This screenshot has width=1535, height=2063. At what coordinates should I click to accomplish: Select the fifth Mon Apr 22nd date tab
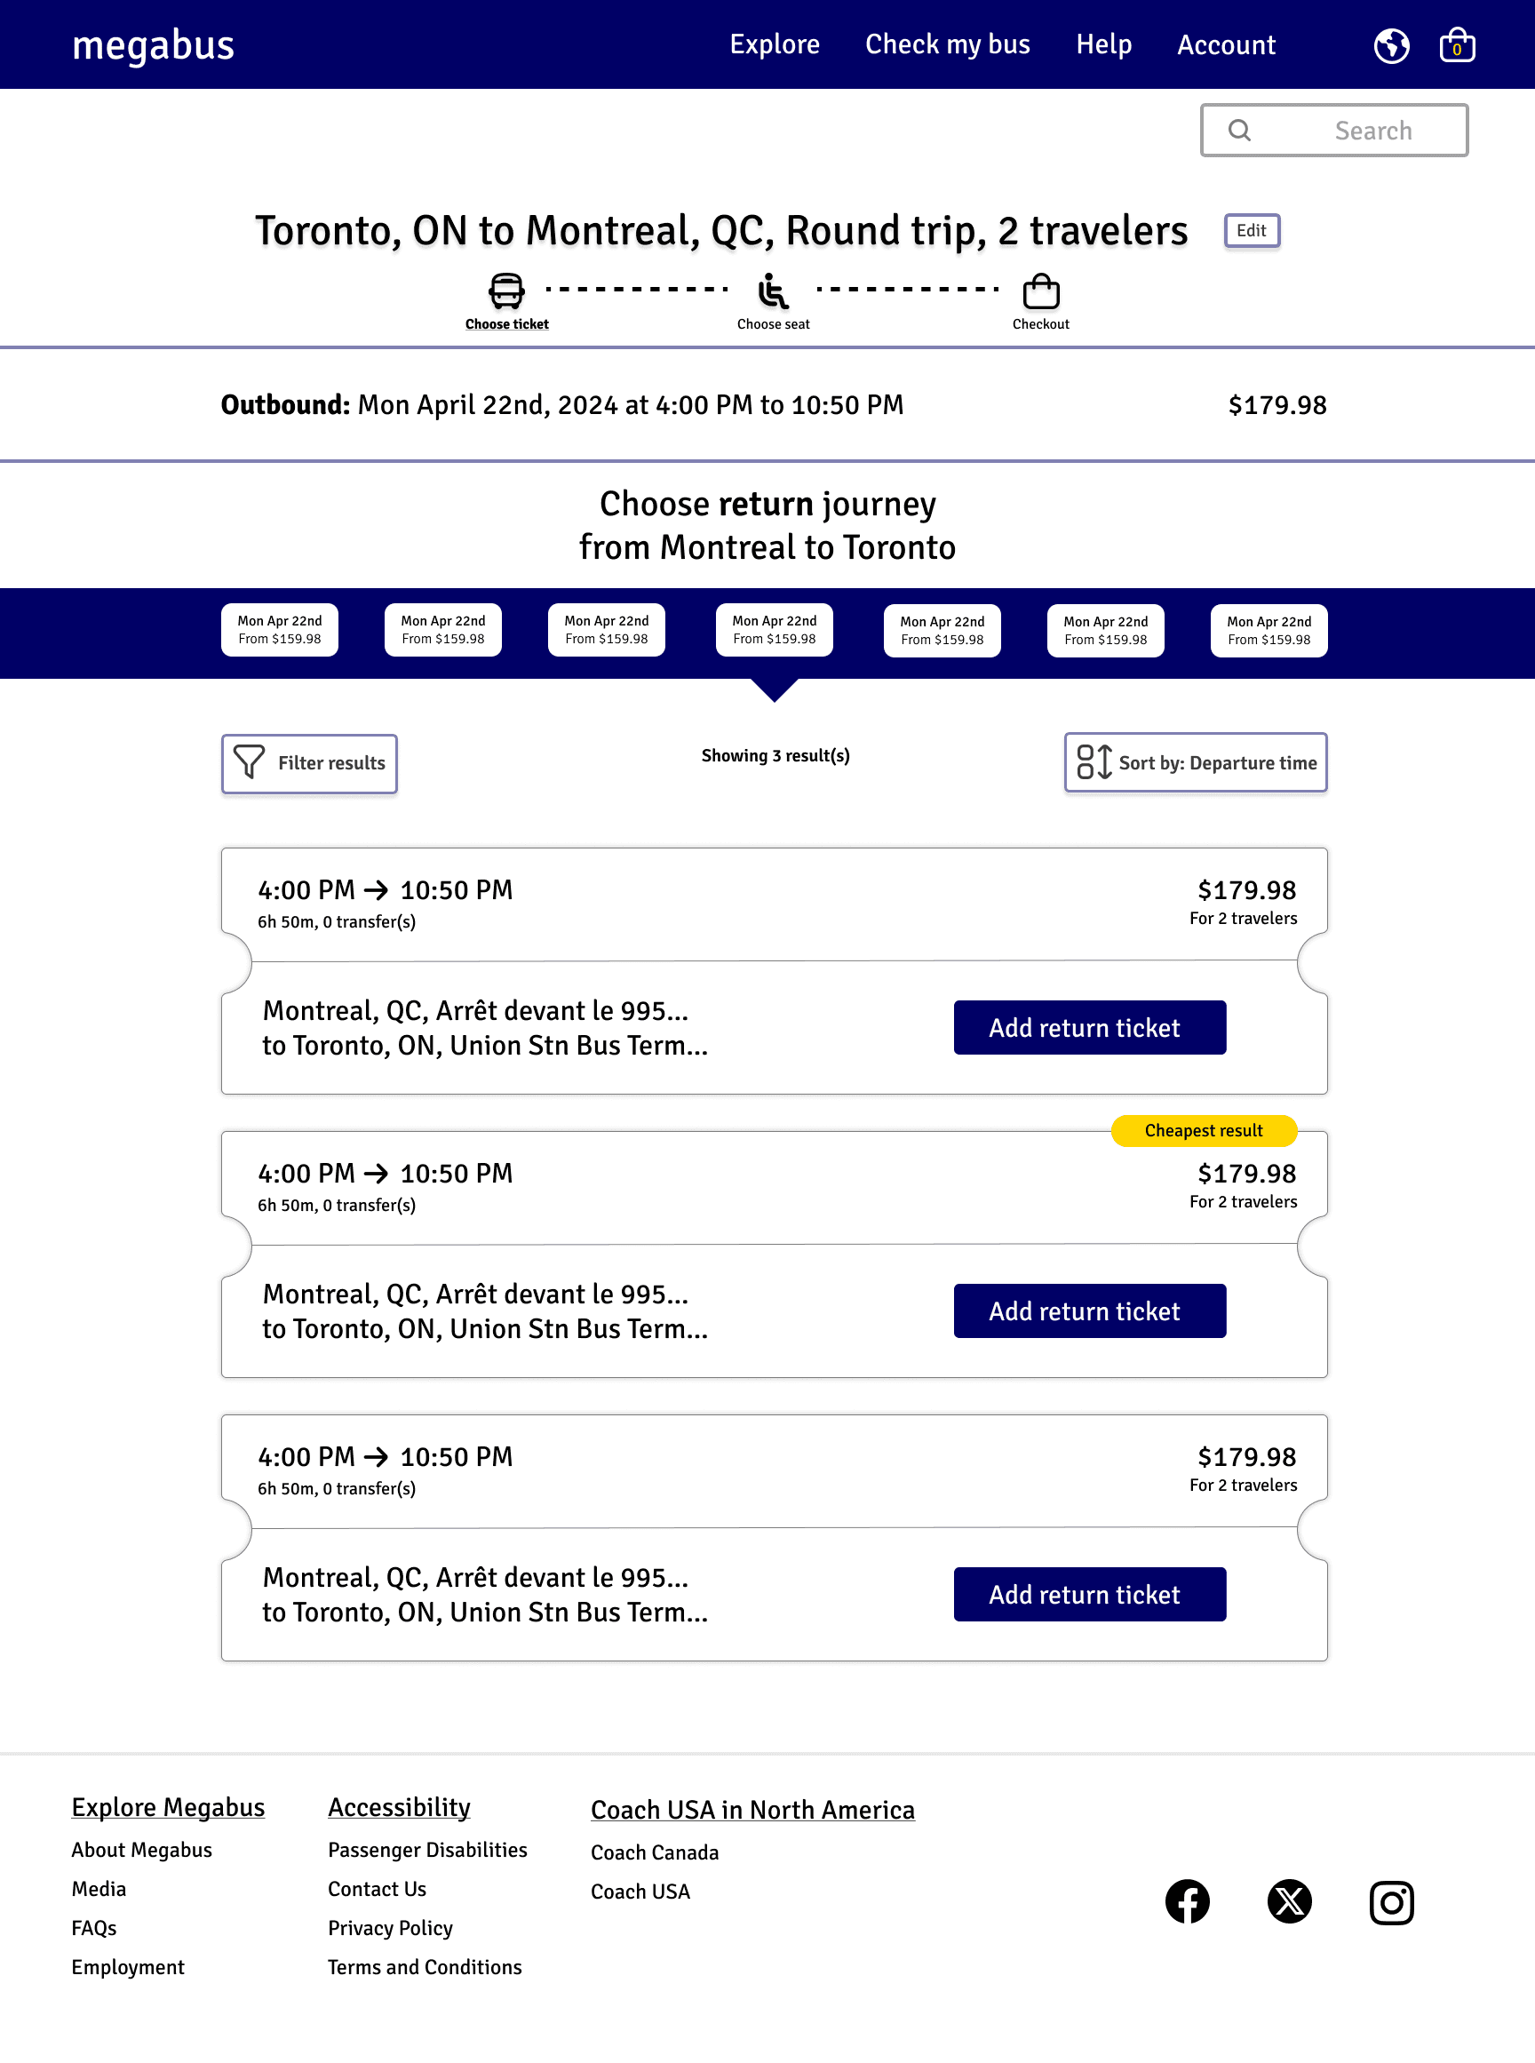(942, 631)
